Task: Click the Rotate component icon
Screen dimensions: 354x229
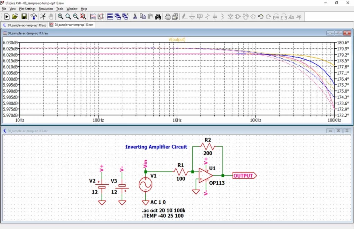Action: (x=276, y=17)
